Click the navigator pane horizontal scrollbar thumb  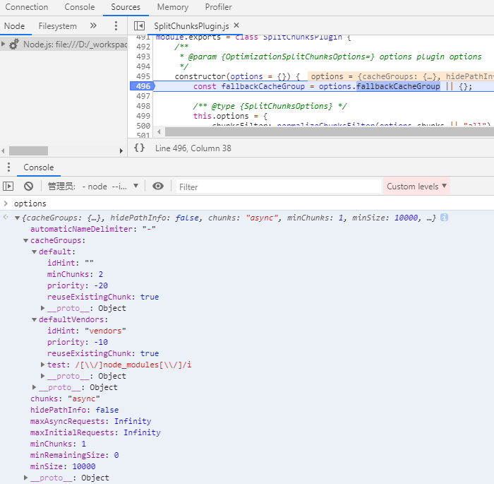[28, 150]
